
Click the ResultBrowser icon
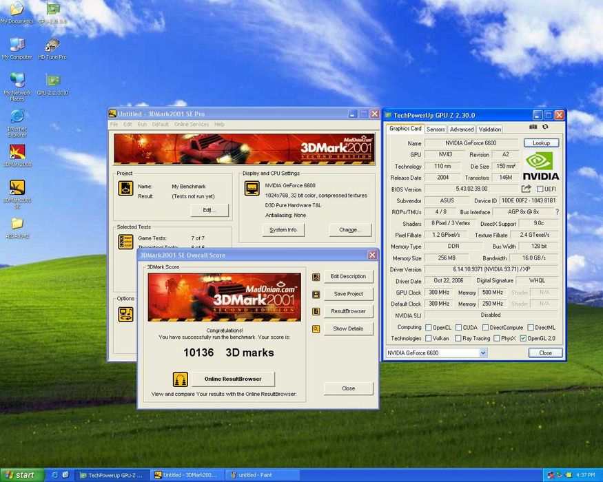point(316,311)
